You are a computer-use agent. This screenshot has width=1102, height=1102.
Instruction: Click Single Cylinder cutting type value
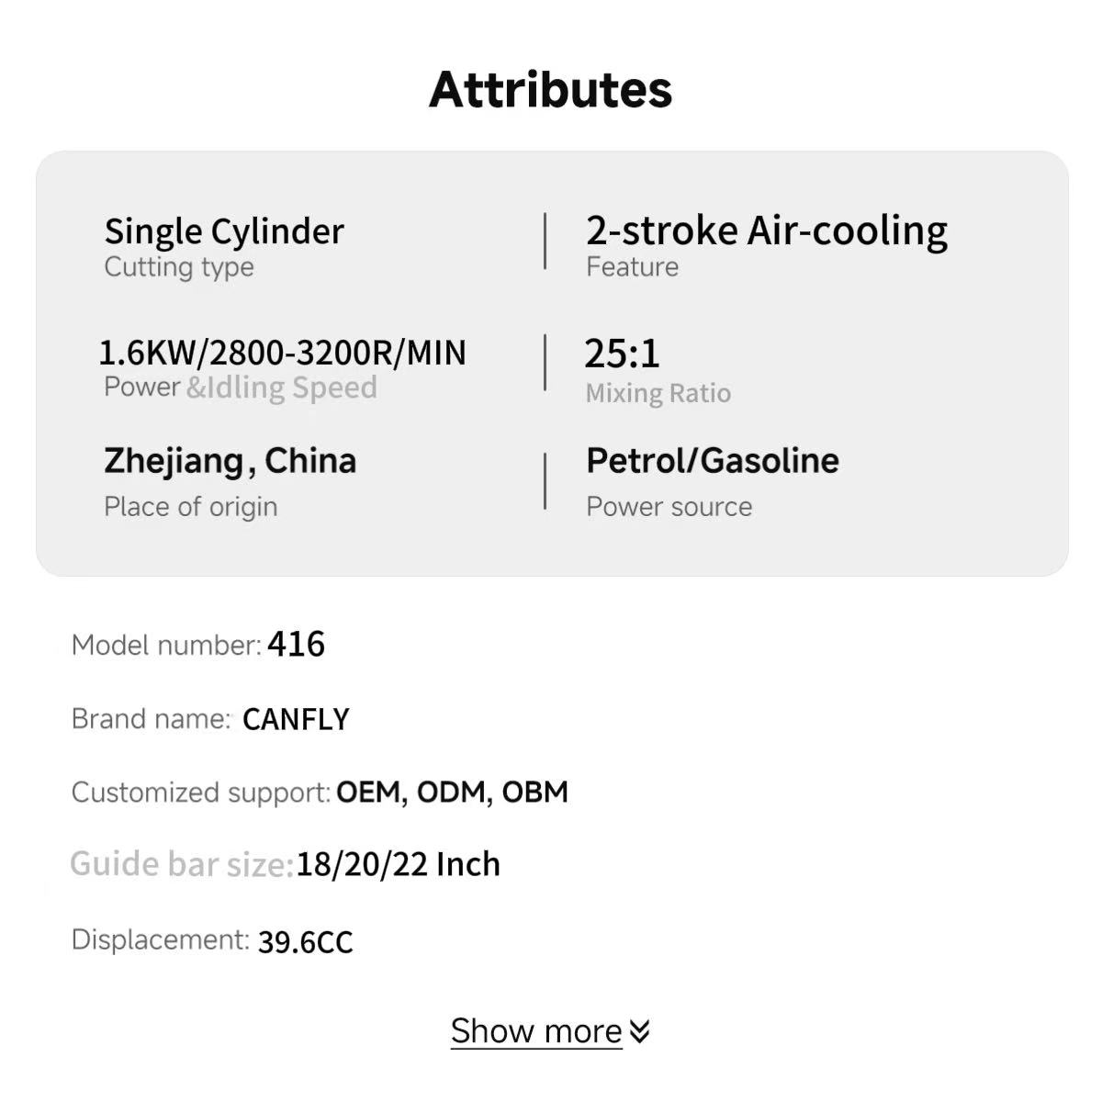click(224, 231)
